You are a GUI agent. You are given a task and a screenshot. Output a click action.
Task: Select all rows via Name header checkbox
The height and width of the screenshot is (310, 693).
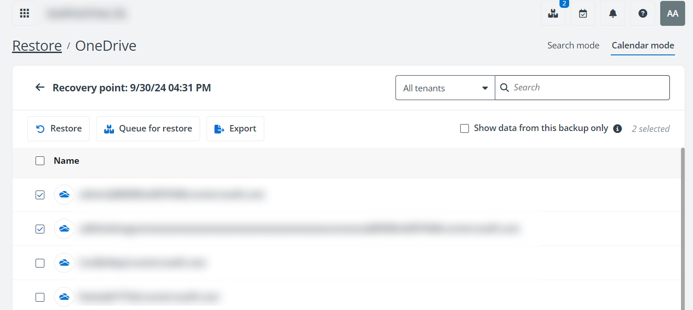click(40, 161)
